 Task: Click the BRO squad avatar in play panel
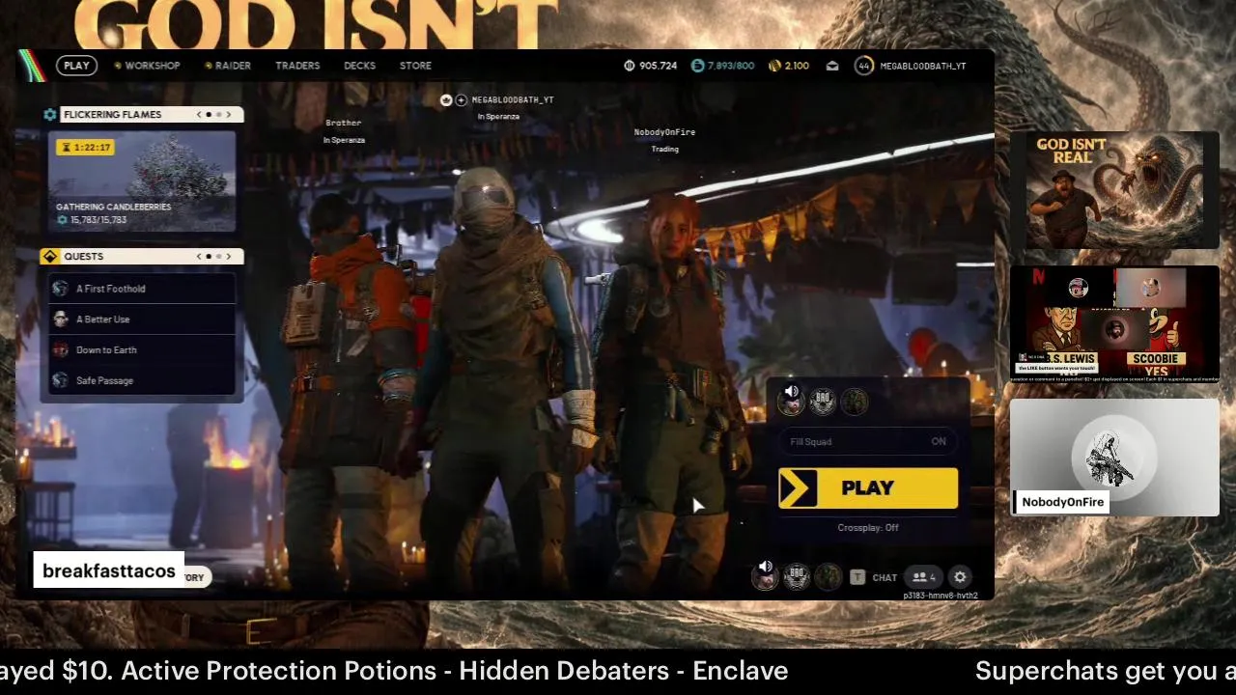tap(823, 402)
